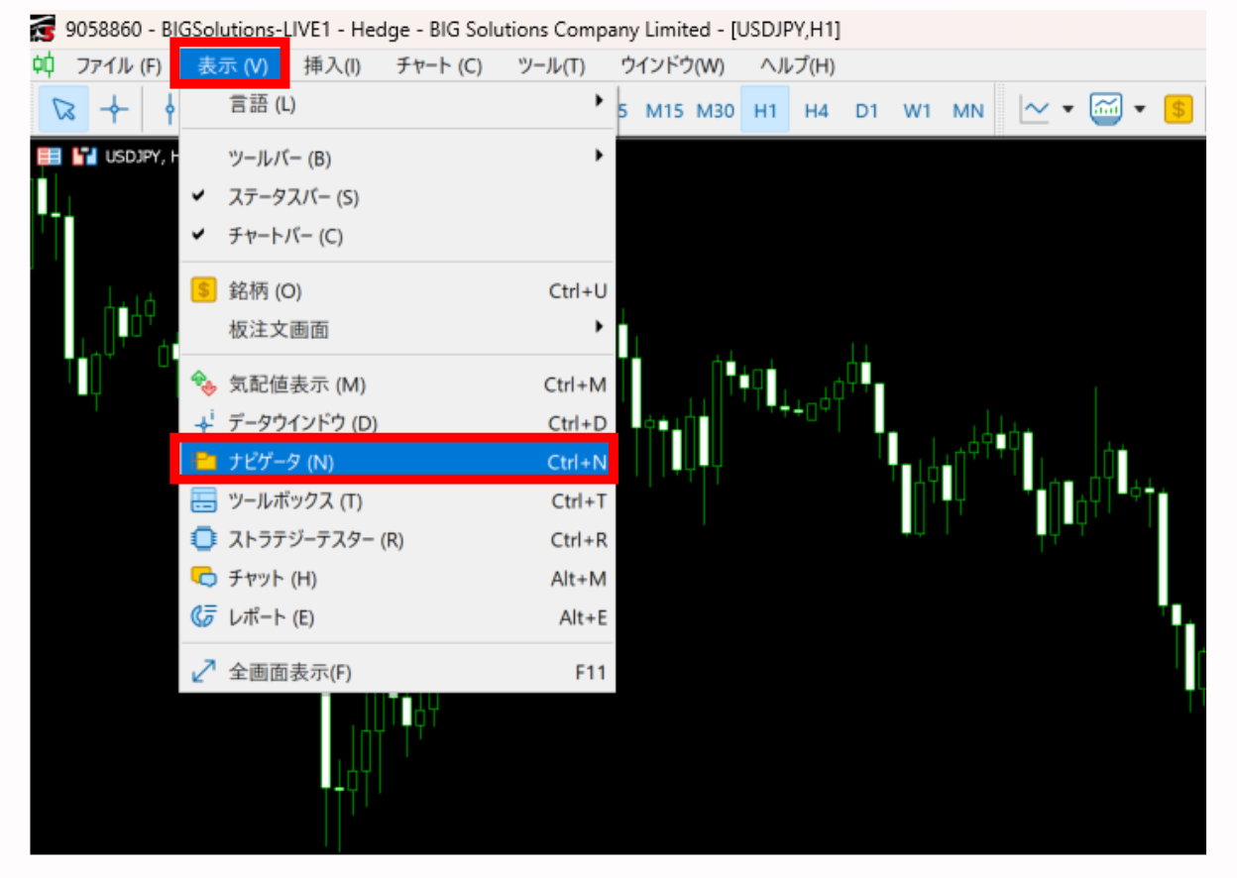Switch to M15 timeframe
The image size is (1237, 878).
[664, 111]
